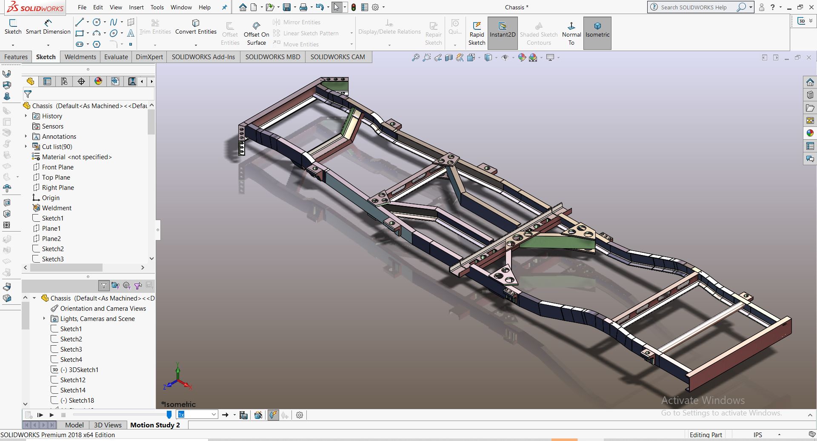Screen dimensions: 817x441
Task: Open the File menu
Action: click(82, 7)
